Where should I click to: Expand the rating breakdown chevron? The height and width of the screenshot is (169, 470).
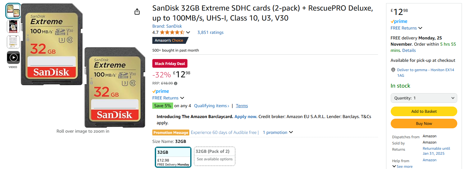[188, 32]
